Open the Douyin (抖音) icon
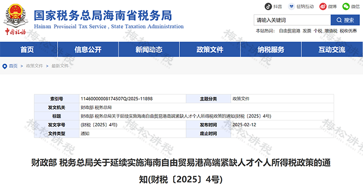Image resolution: width=363 pixels, height=189 pixels. coord(268,6)
